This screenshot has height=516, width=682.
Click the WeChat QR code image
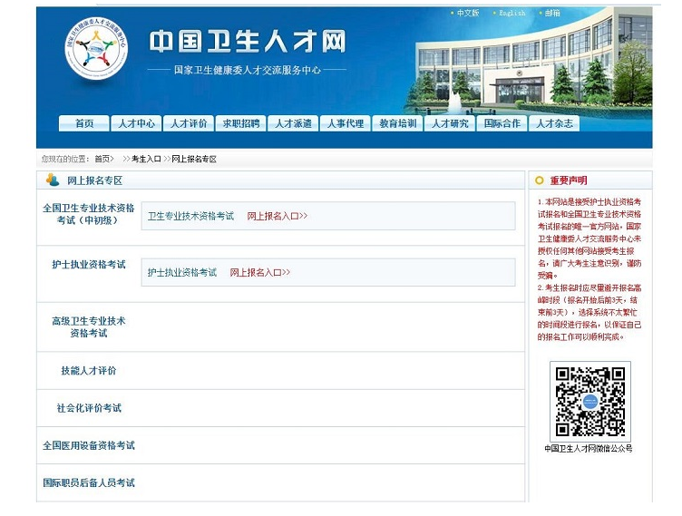590,402
